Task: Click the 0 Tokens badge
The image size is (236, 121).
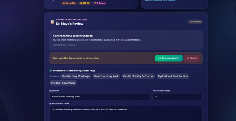Action: click(x=100, y=3)
